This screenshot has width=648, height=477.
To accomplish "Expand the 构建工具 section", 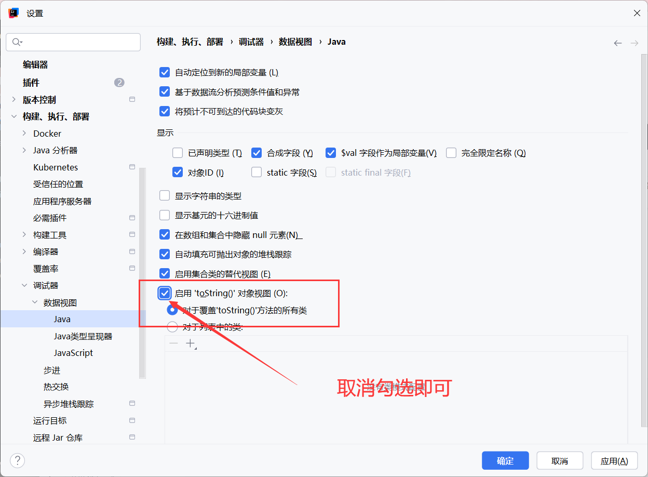I will click(x=24, y=235).
